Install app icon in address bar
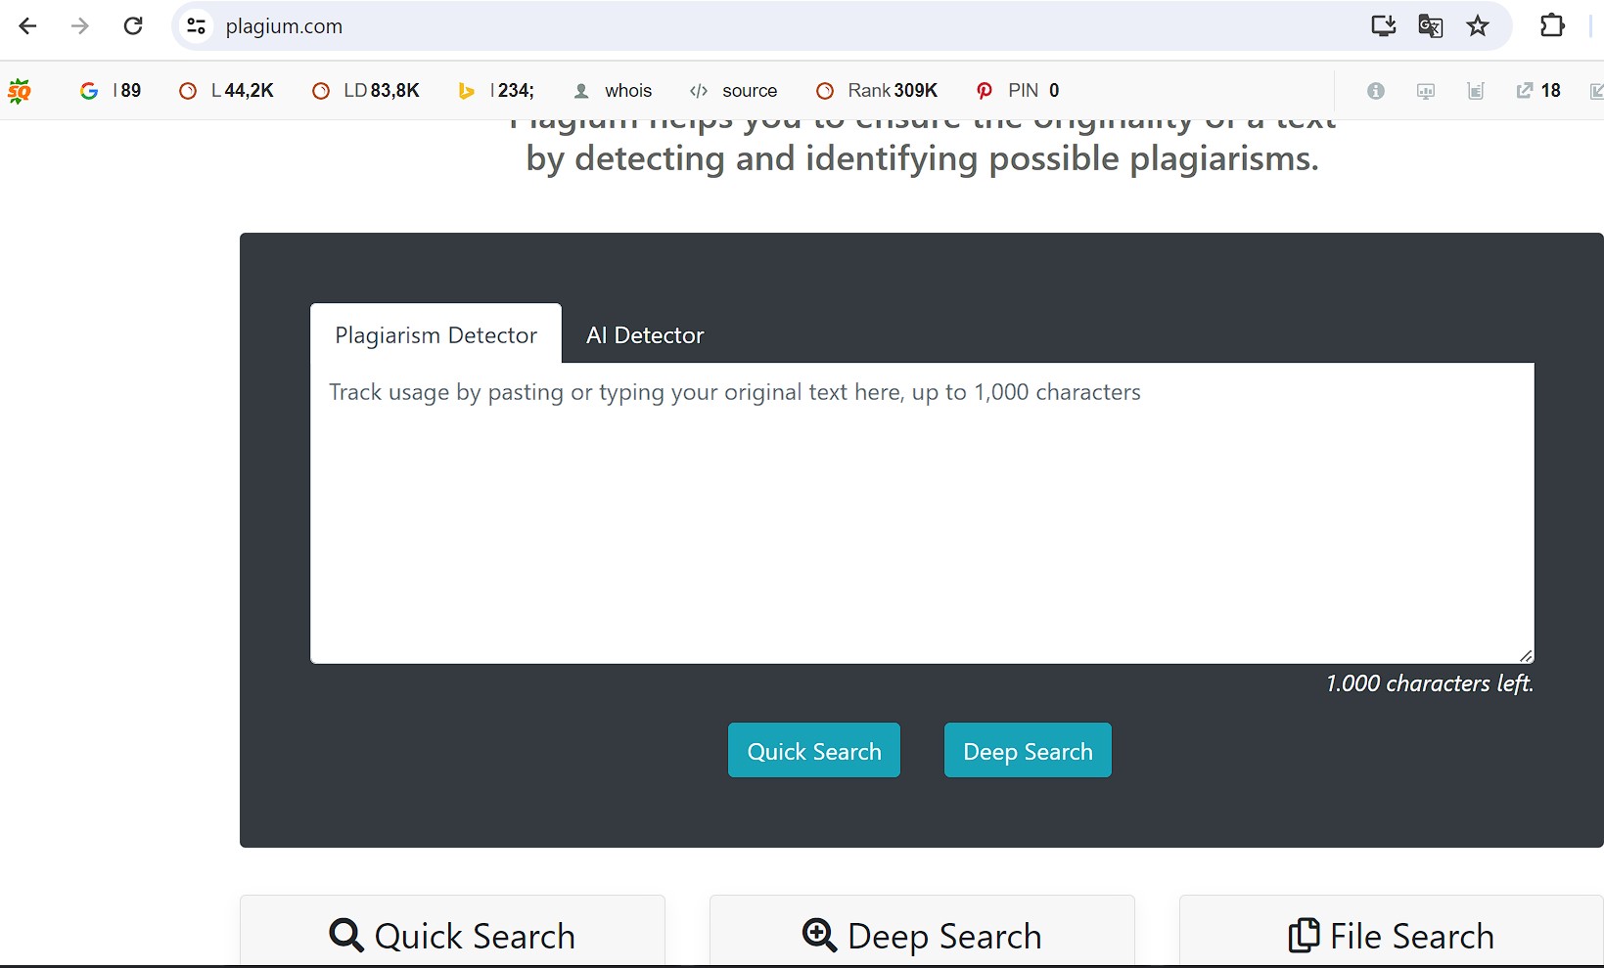Screen dimensions: 1604x968 pos(1383,26)
